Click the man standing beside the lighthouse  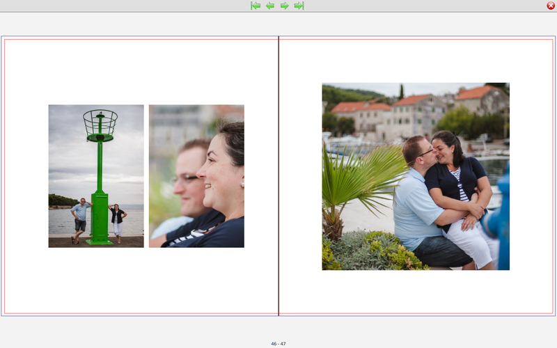pos(80,219)
